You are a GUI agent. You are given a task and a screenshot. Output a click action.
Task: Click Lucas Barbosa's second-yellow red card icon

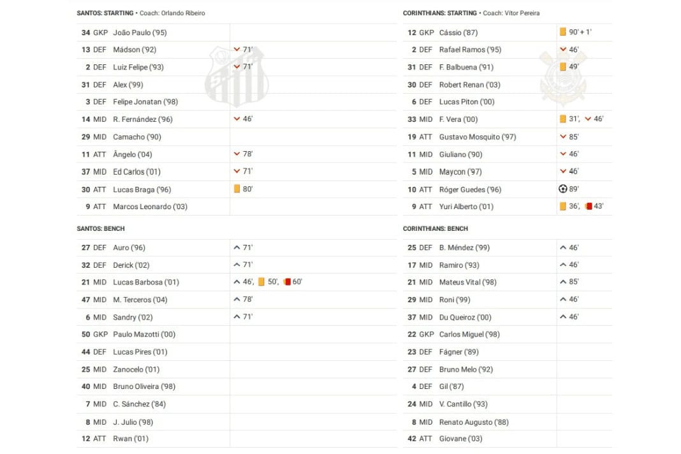pyautogui.click(x=287, y=282)
